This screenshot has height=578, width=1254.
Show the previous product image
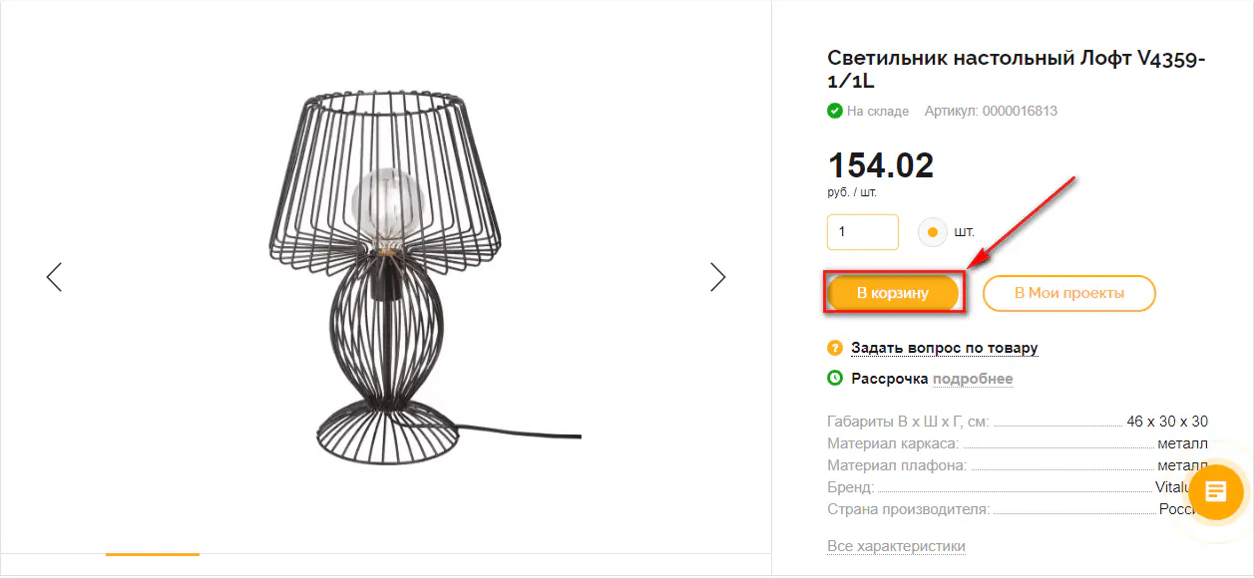54,277
